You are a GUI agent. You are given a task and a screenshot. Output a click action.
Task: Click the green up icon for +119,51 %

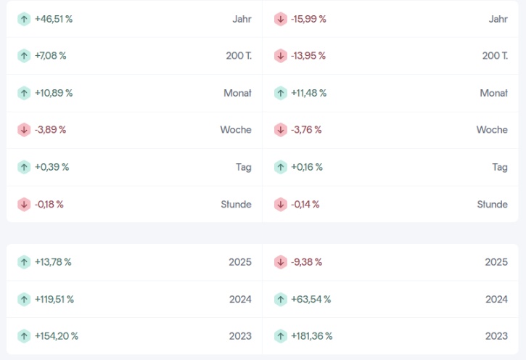click(24, 299)
